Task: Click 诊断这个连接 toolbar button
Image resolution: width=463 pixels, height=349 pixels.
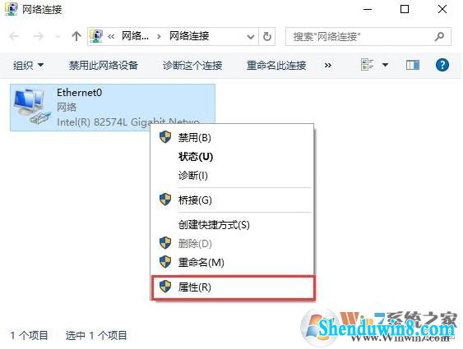Action: click(x=192, y=65)
